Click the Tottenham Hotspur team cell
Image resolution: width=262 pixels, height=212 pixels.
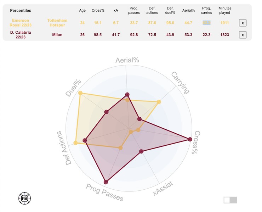[x=57, y=23]
